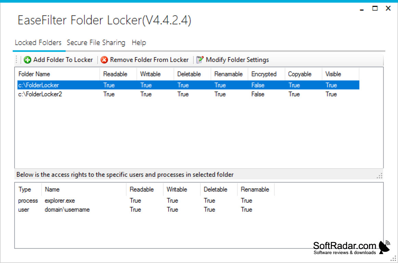The image size is (398, 263).
Task: Click Writable True value for explorer.exe
Action: coord(172,201)
